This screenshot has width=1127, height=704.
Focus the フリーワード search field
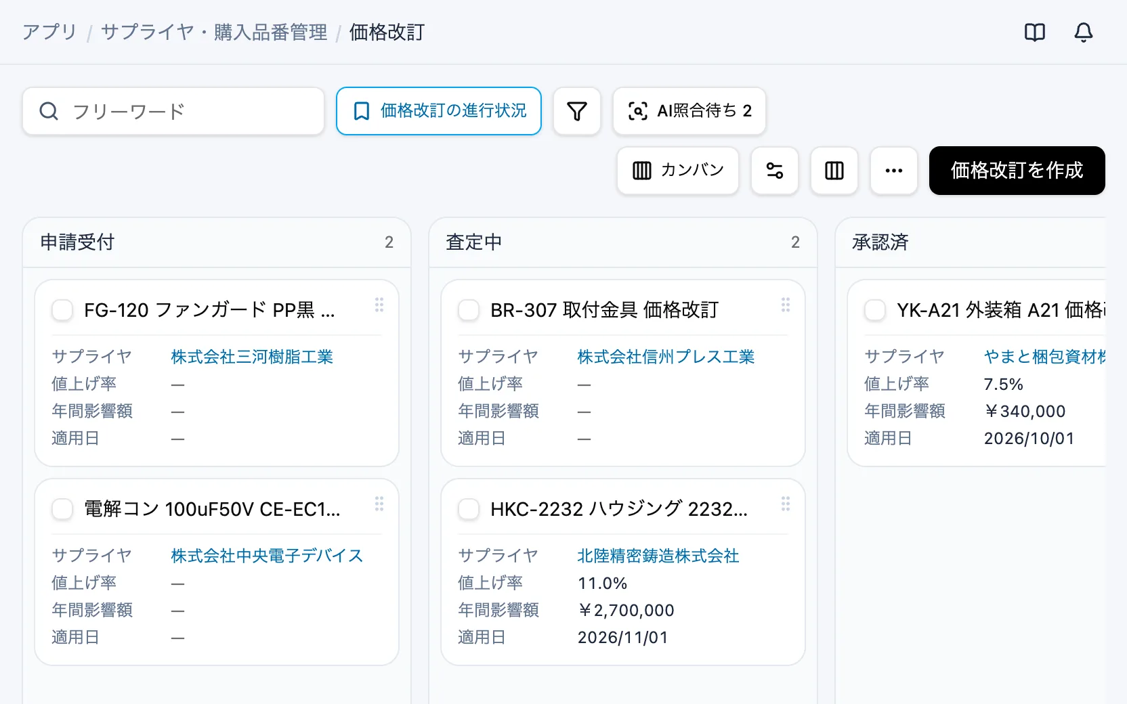(173, 111)
